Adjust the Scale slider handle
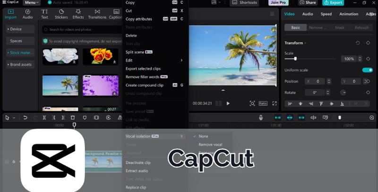The width and height of the screenshot is (378, 192). (x=295, y=59)
